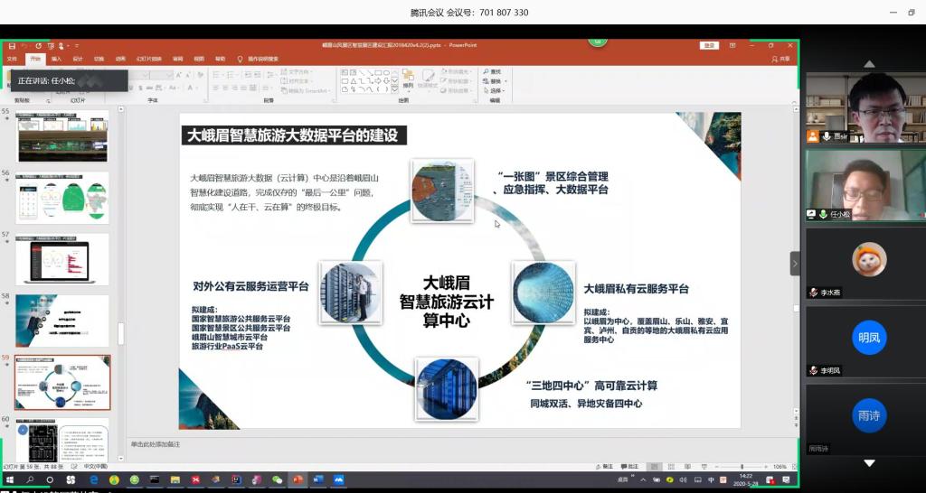Expand the shapes gallery more arrow
This screenshot has width=926, height=493.
(x=395, y=90)
